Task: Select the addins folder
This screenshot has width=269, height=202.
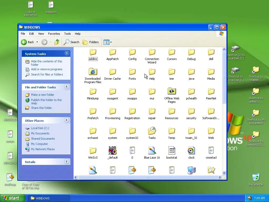Action: point(93,52)
